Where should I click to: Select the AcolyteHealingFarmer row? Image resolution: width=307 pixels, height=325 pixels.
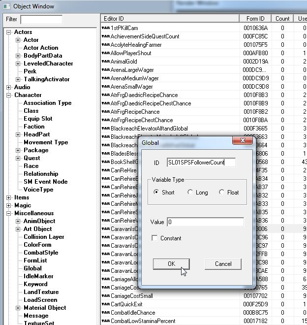(x=204, y=45)
